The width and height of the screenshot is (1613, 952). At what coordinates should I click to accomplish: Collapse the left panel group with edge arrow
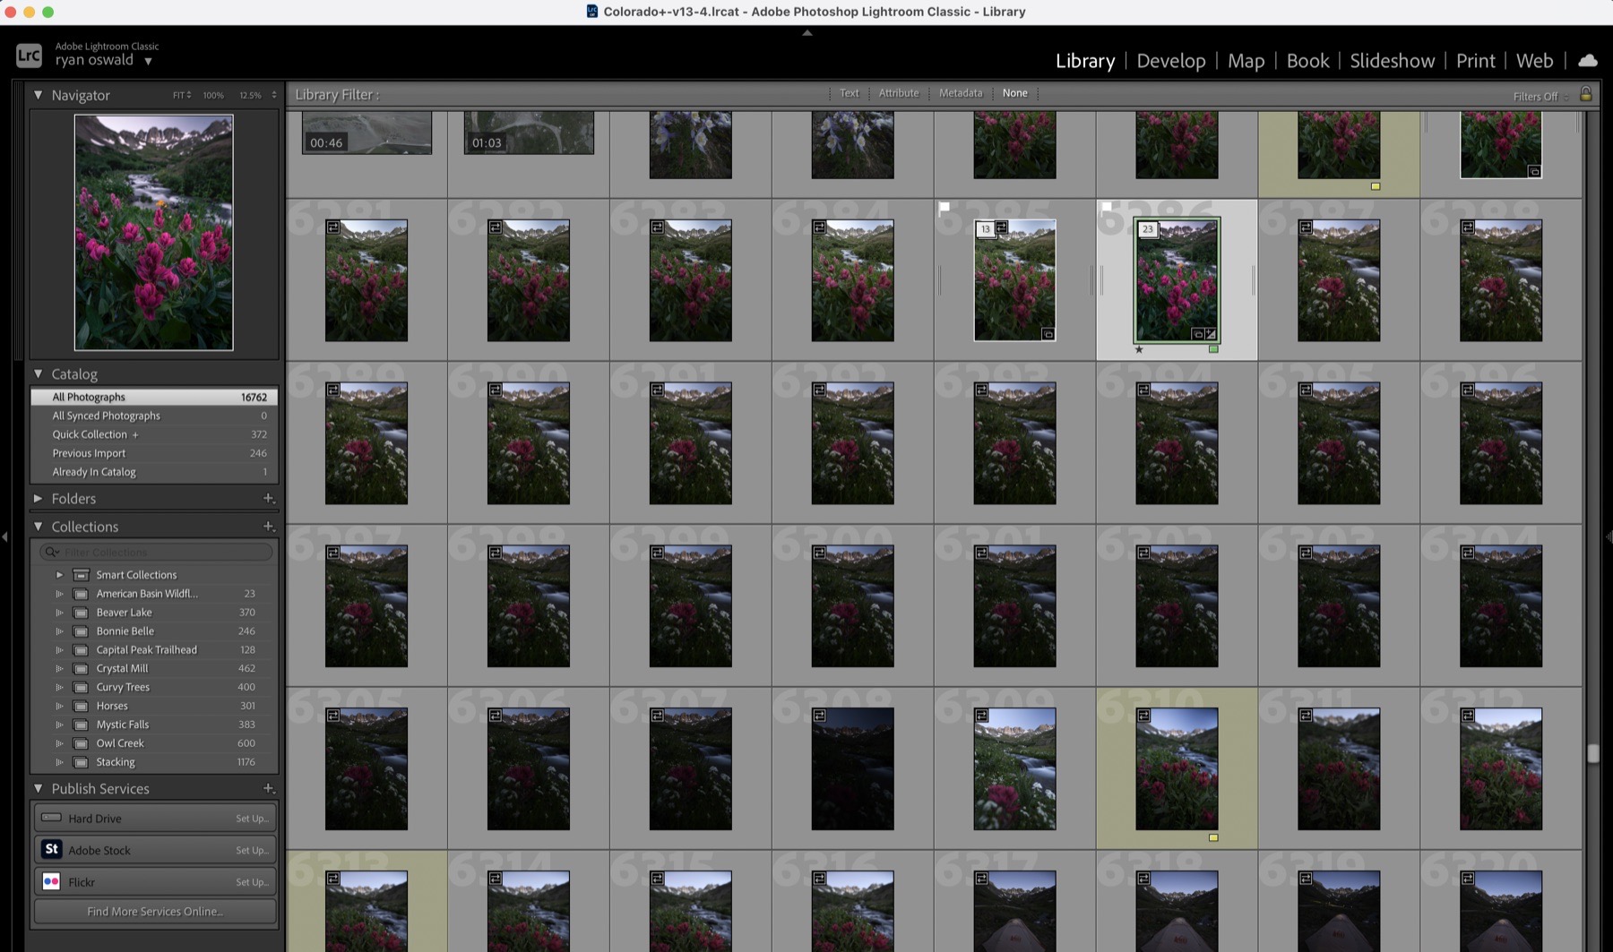point(4,536)
